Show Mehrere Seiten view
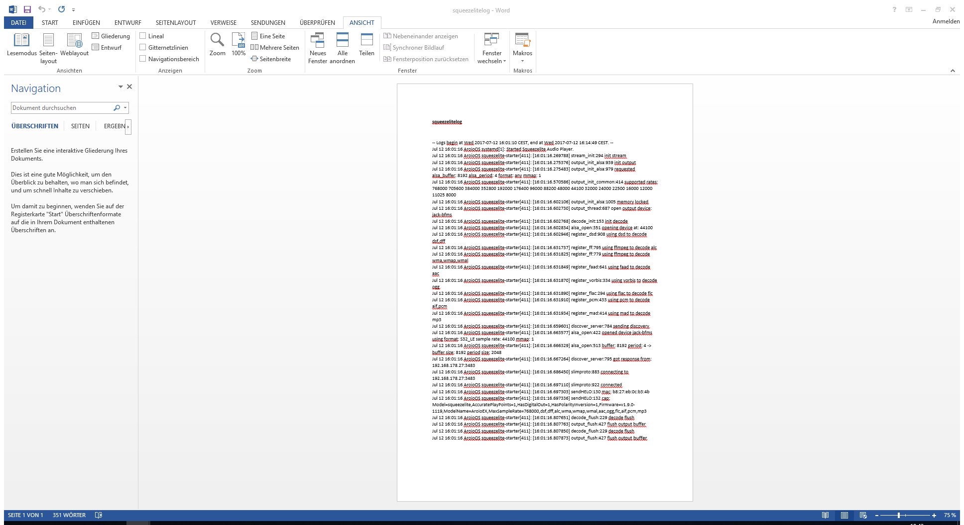The image size is (964, 525). point(275,47)
